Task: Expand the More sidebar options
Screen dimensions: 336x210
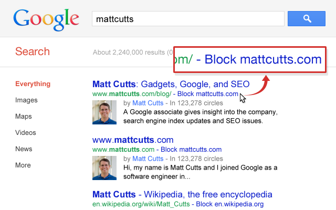Action: point(23,165)
